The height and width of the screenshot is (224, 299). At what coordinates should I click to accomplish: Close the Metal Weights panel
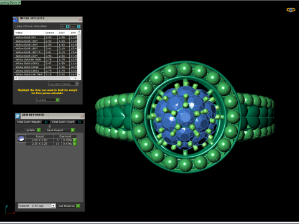(80, 19)
